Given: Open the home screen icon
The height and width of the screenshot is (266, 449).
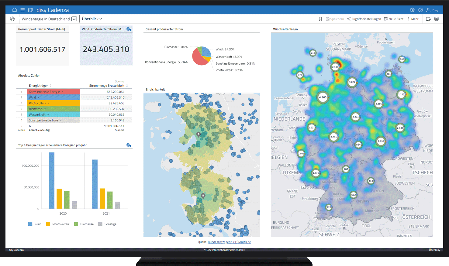Looking at the screenshot, I should click(x=14, y=9).
